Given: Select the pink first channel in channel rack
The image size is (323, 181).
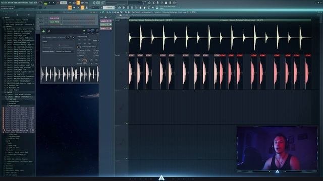Looking at the screenshot, I should pyautogui.click(x=55, y=18).
